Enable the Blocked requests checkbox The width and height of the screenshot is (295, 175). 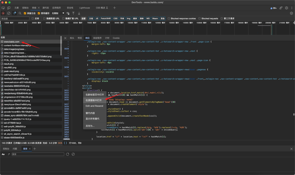click(x=199, y=19)
